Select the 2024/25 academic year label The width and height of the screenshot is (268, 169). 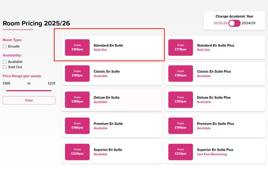[x=249, y=23]
